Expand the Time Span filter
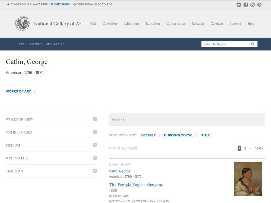The image size is (271, 203). coord(95,171)
